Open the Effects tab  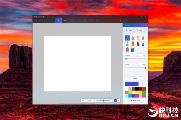click(x=84, y=20)
